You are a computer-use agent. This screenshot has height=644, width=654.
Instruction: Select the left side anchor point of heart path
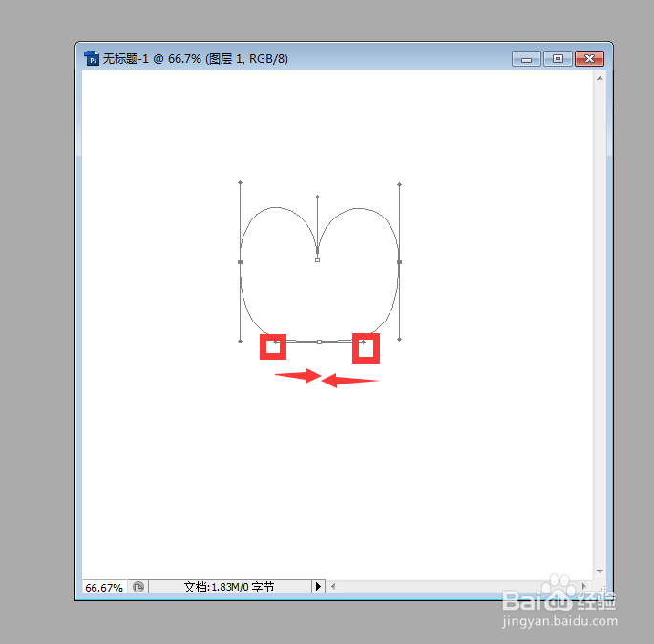(x=240, y=261)
